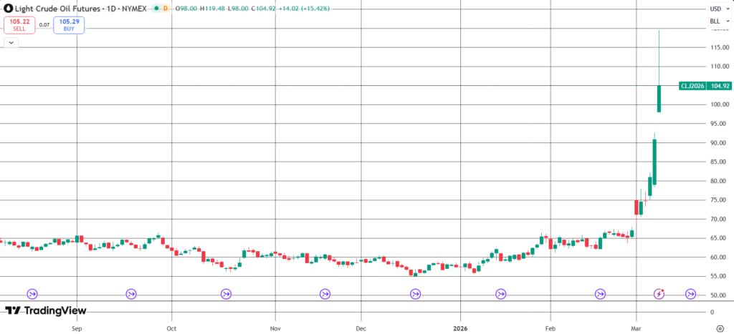
Task: Click contract roll marker in mid-December
Action: (415, 294)
